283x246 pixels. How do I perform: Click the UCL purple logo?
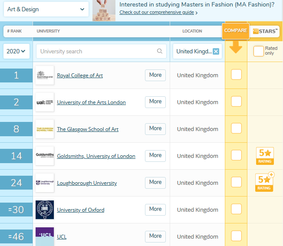45,236
